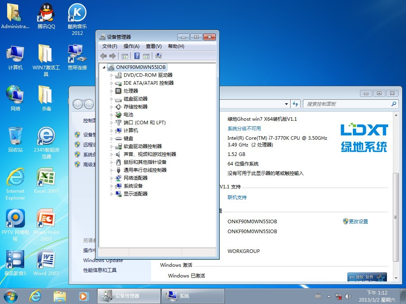
Task: Select the 电池 category in device tree
Action: point(128,114)
